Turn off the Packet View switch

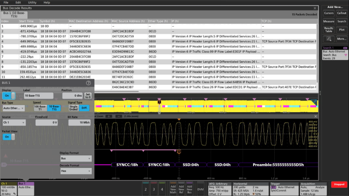pyautogui.click(x=9, y=137)
